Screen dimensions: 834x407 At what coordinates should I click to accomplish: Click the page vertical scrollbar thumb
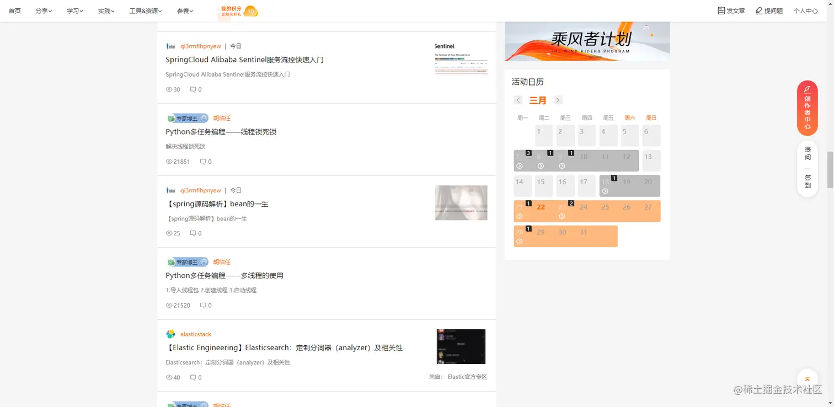[x=829, y=171]
